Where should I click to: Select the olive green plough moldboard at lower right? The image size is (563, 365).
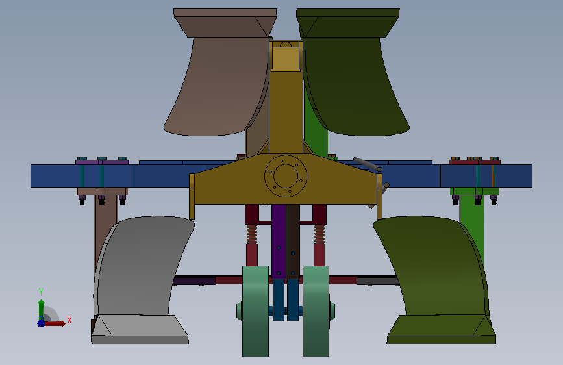(x=431, y=266)
